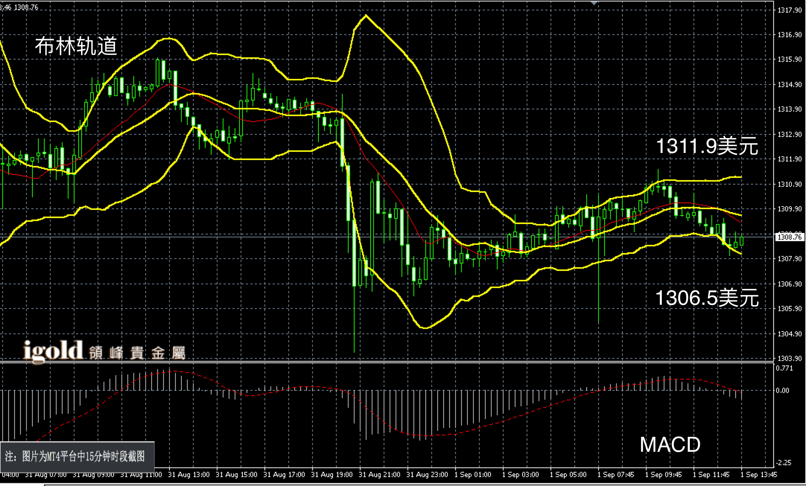Click the 1303.90 price axis label

pos(790,358)
